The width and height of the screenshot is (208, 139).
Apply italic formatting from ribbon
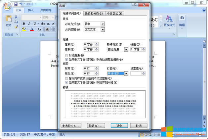[x=29, y=24]
